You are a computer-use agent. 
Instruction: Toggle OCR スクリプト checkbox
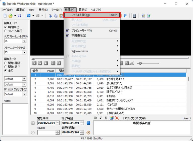[6, 90]
